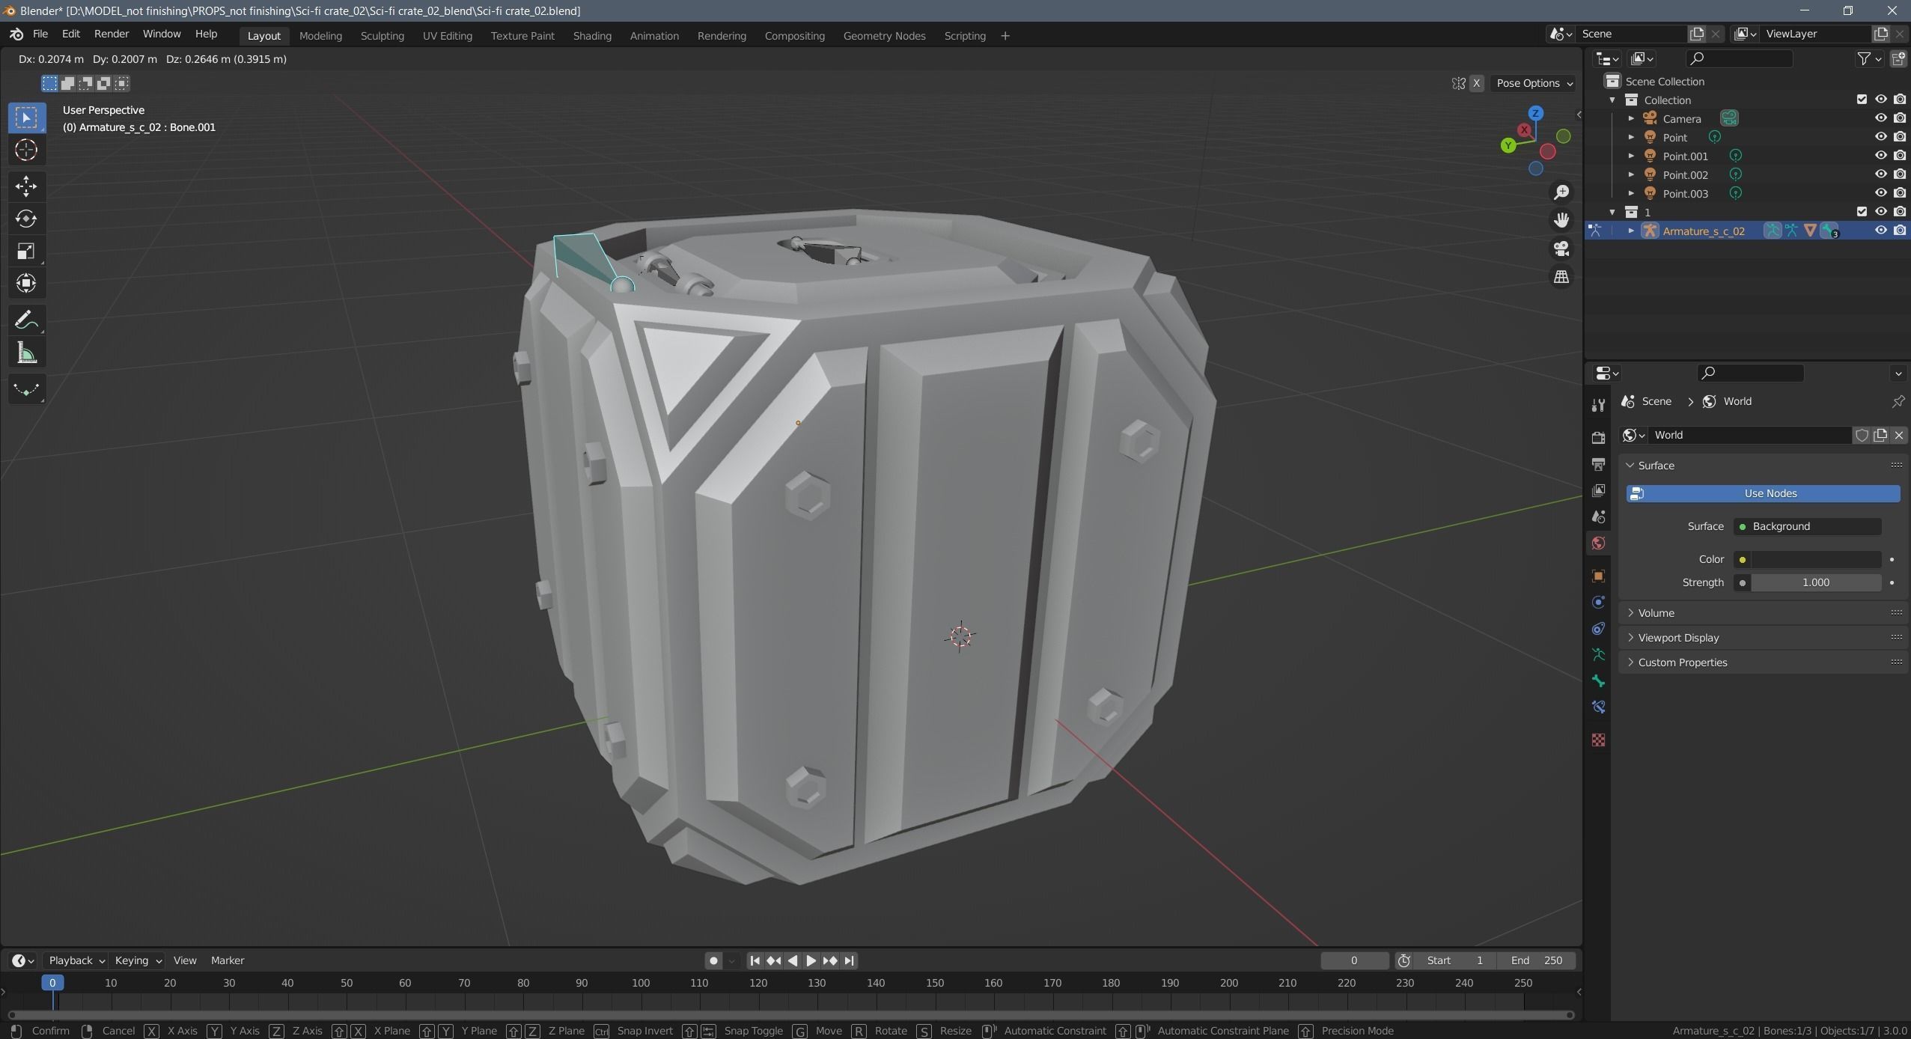This screenshot has height=1039, width=1911.
Task: Activate the 3D Cursor tool
Action: coord(26,150)
